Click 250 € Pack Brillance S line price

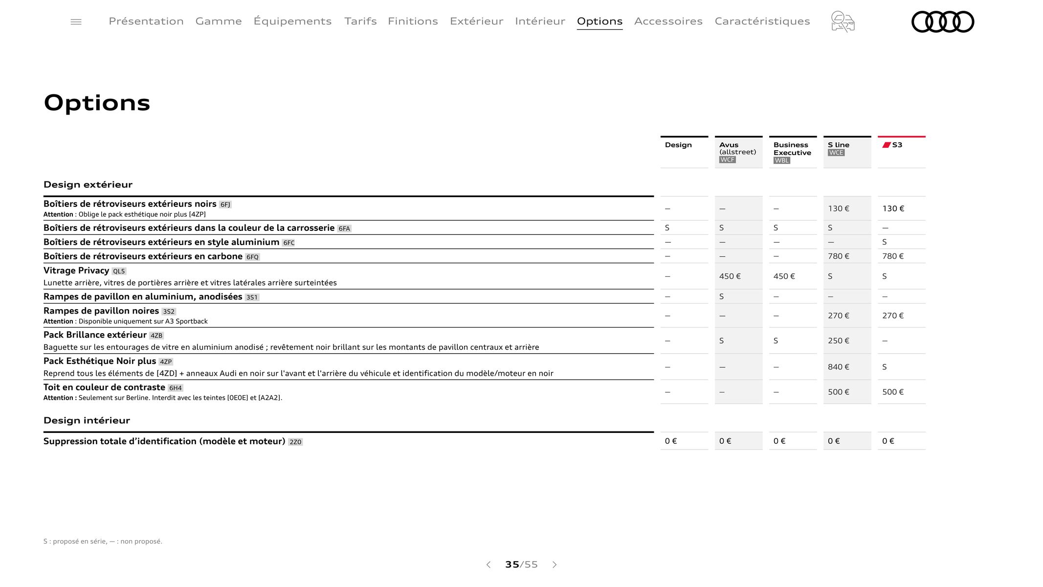pyautogui.click(x=839, y=340)
